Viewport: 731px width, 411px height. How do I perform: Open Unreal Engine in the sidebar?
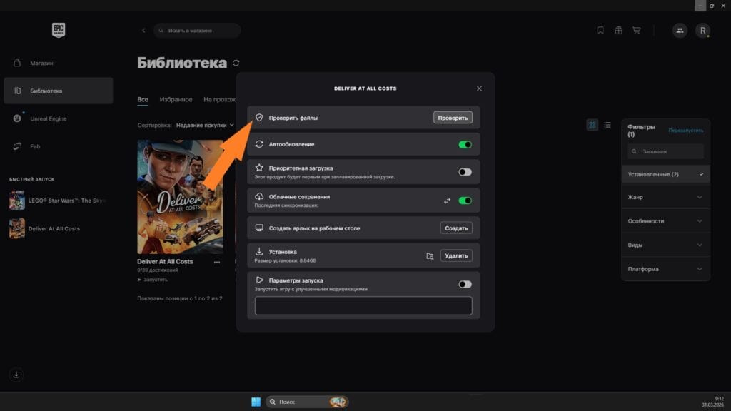click(59, 118)
